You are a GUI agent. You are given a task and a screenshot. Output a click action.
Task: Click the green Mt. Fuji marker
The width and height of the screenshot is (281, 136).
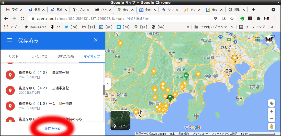[x=186, y=76]
